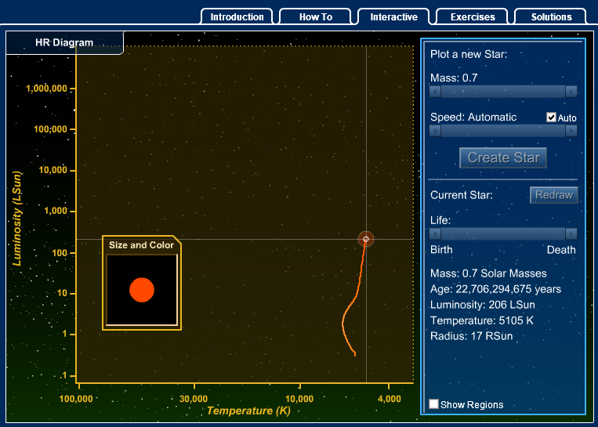
Task: Click the Luminosity: 206 LSun readout
Action: [x=483, y=305]
